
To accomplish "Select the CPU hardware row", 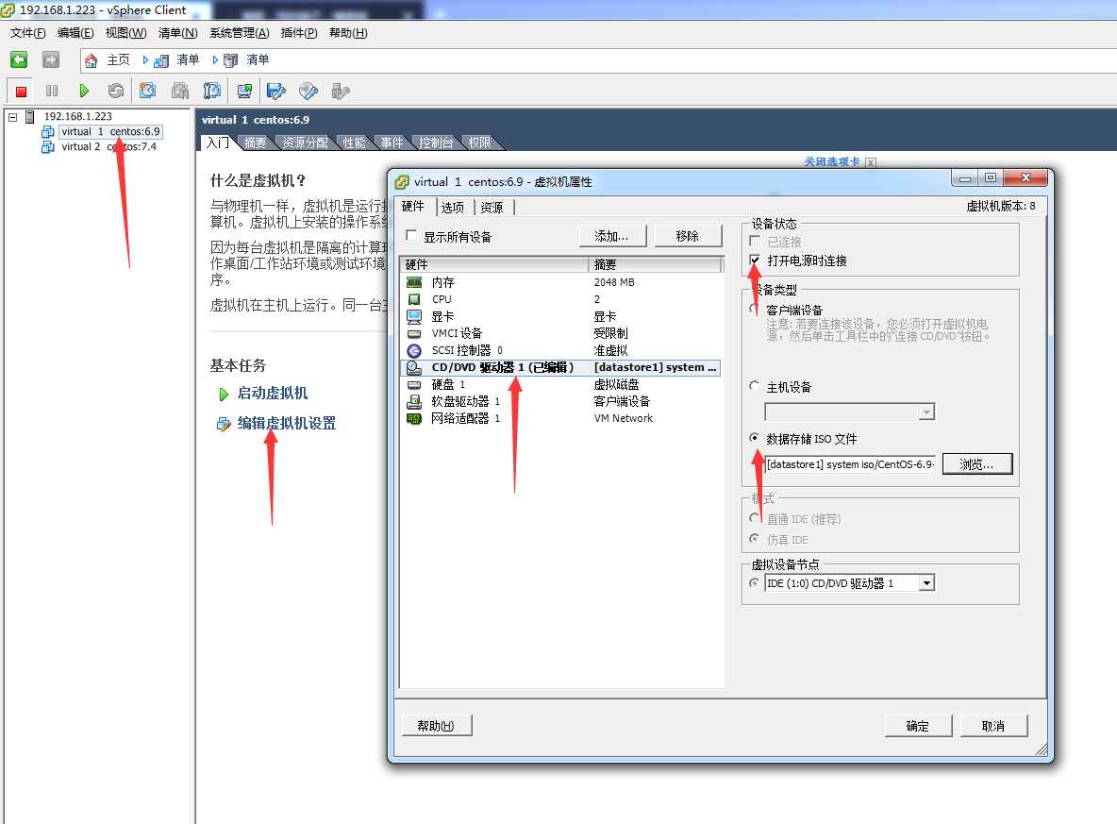I will tap(560, 299).
